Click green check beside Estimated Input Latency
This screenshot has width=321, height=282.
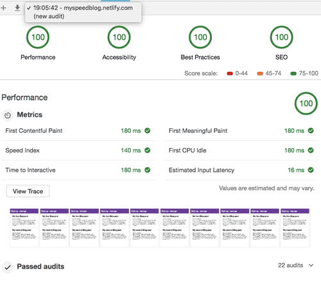pyautogui.click(x=311, y=170)
